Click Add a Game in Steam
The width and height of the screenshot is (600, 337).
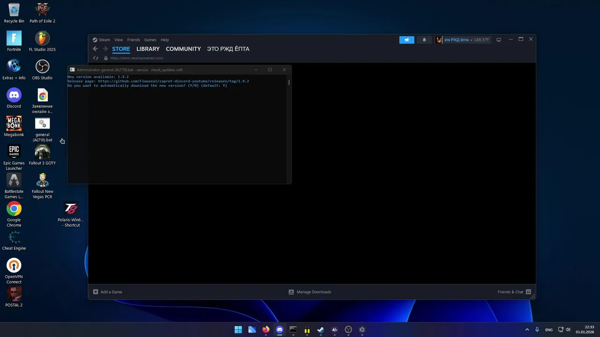click(107, 292)
